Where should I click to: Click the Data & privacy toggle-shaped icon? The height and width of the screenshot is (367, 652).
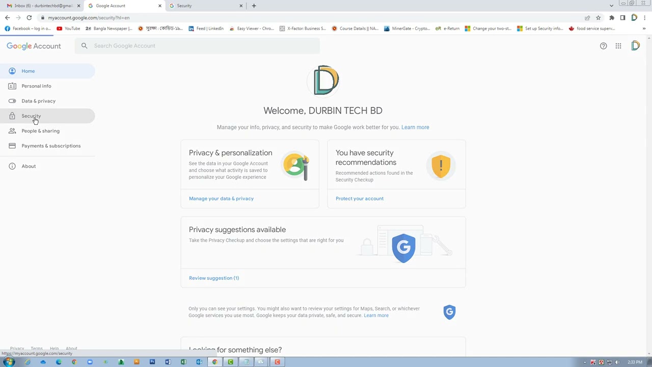[x=12, y=101]
